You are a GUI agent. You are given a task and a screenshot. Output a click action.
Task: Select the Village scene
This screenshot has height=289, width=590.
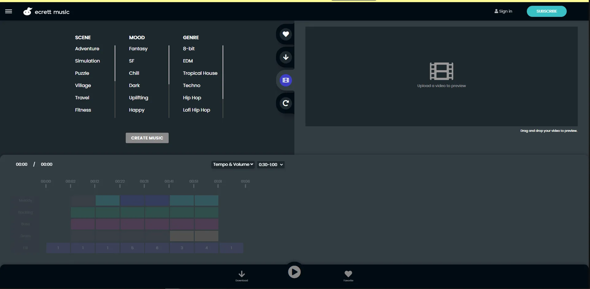[83, 86]
